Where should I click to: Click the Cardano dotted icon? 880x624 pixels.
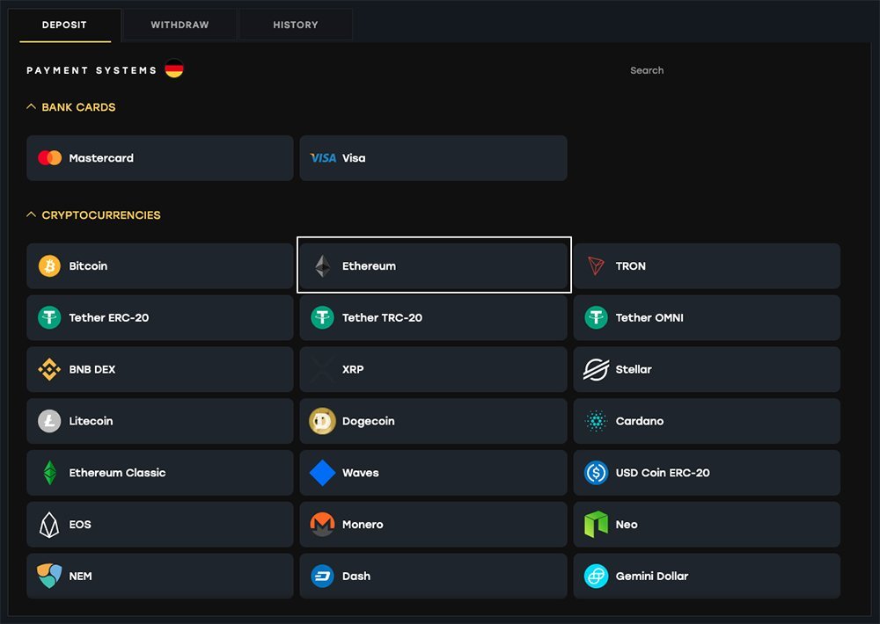coord(596,421)
